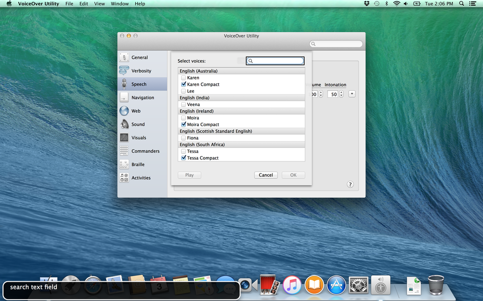Open the Window menu
Screen dimensions: 483x301
[x=120, y=4]
